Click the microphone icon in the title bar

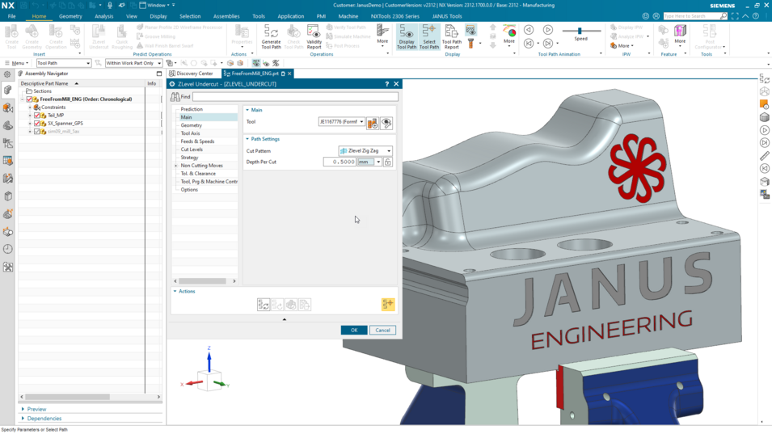coord(110,5)
